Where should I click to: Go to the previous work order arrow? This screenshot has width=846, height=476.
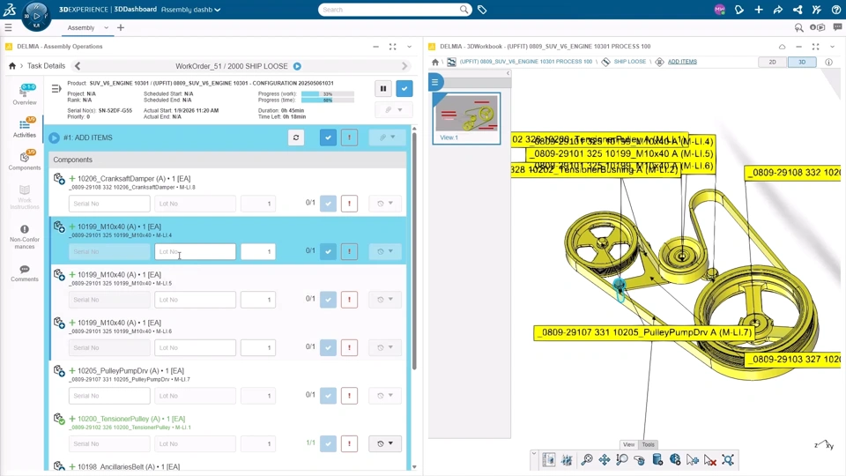78,66
